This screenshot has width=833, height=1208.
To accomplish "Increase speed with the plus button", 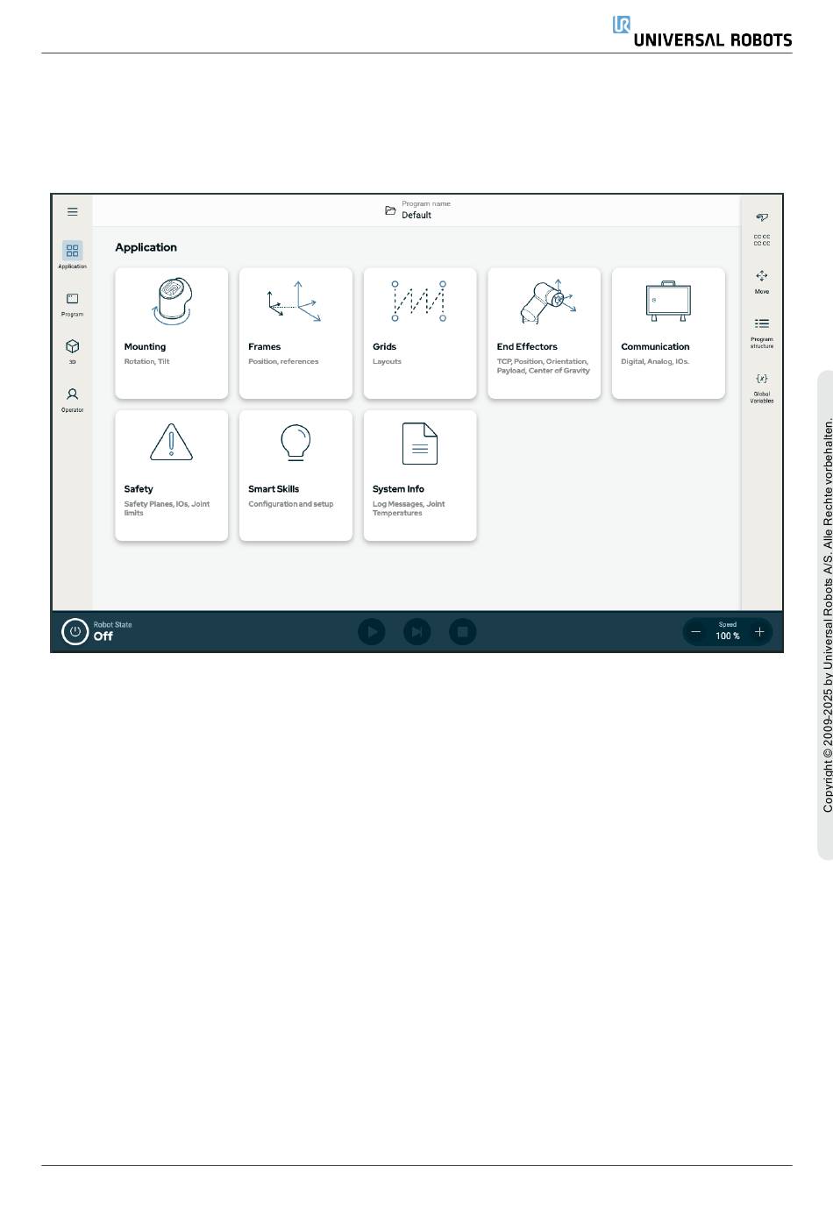I will coord(758,632).
